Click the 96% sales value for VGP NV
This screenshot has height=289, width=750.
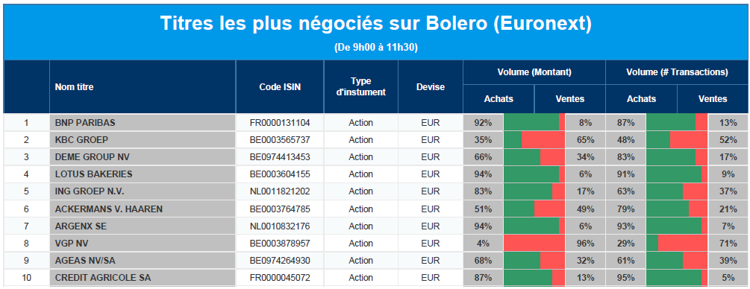[x=584, y=243]
